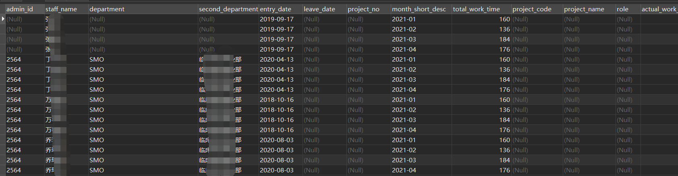Select the admin_id column header
The width and height of the screenshot is (678, 176).
25,9
